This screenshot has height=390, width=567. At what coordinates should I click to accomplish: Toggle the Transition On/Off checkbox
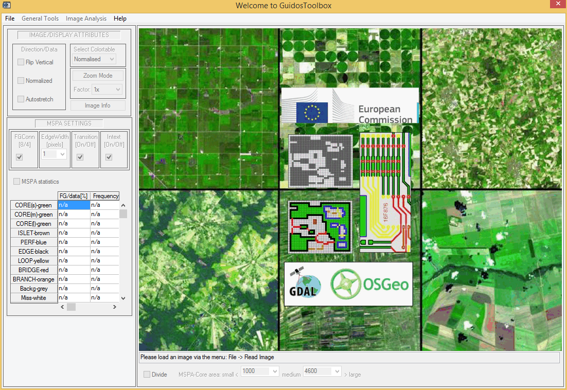(80, 157)
